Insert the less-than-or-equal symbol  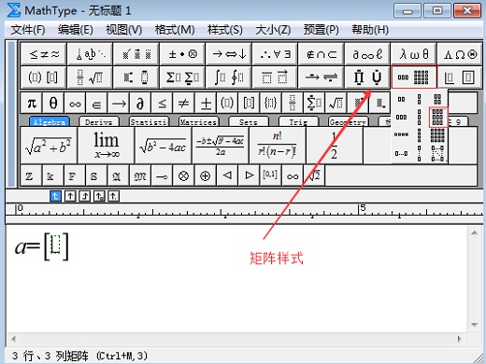(x=162, y=103)
